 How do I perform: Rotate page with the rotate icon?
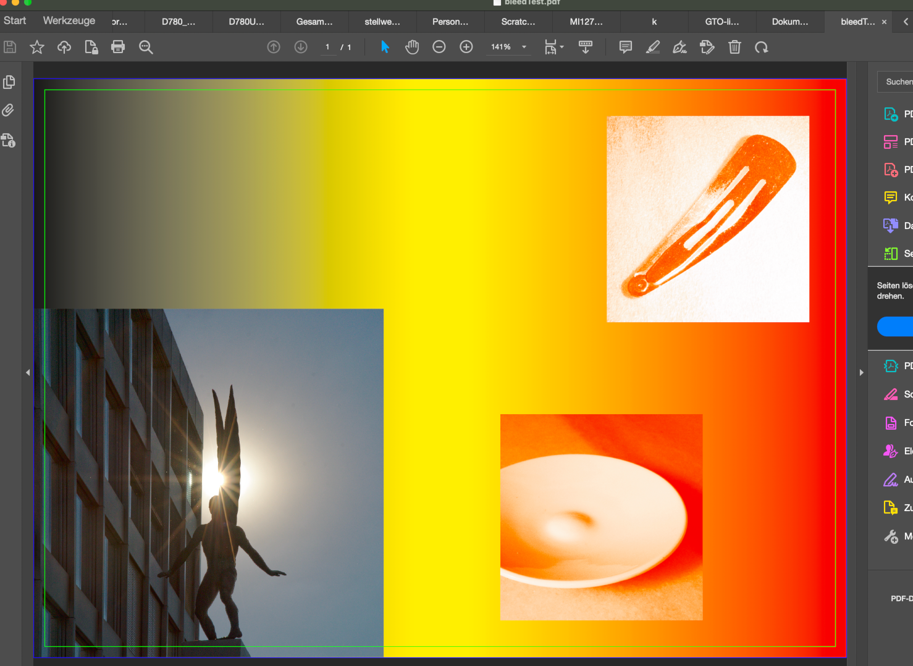coord(762,47)
